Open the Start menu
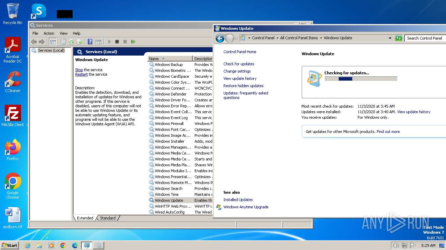Image resolution: width=446 pixels, height=250 pixels. click(9, 245)
